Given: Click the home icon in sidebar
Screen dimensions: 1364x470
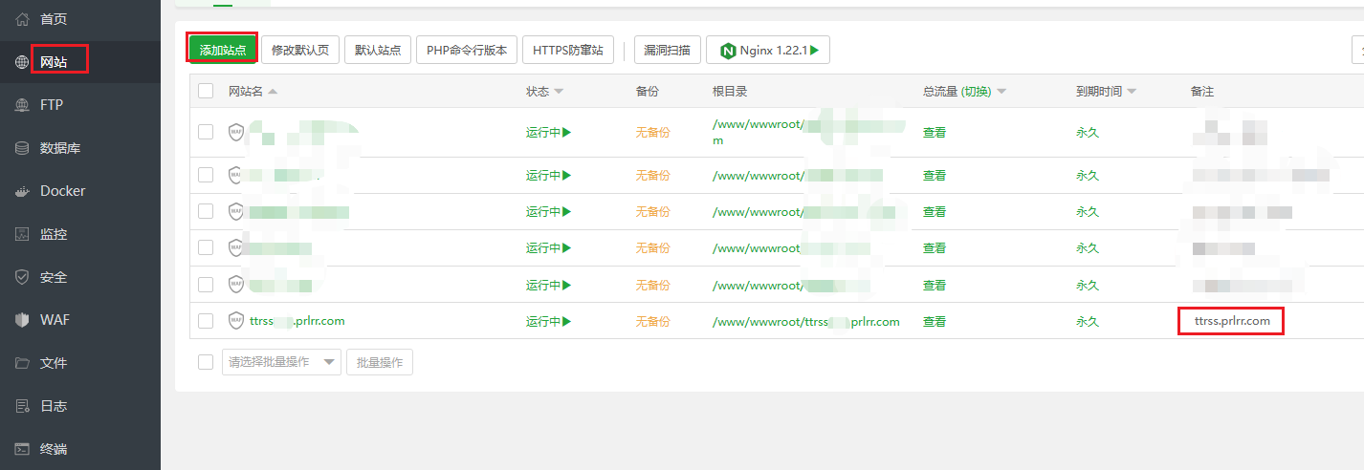Looking at the screenshot, I should pyautogui.click(x=22, y=19).
